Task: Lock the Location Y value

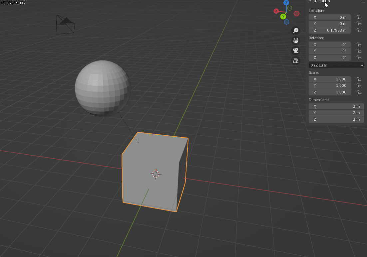Action: (x=359, y=24)
